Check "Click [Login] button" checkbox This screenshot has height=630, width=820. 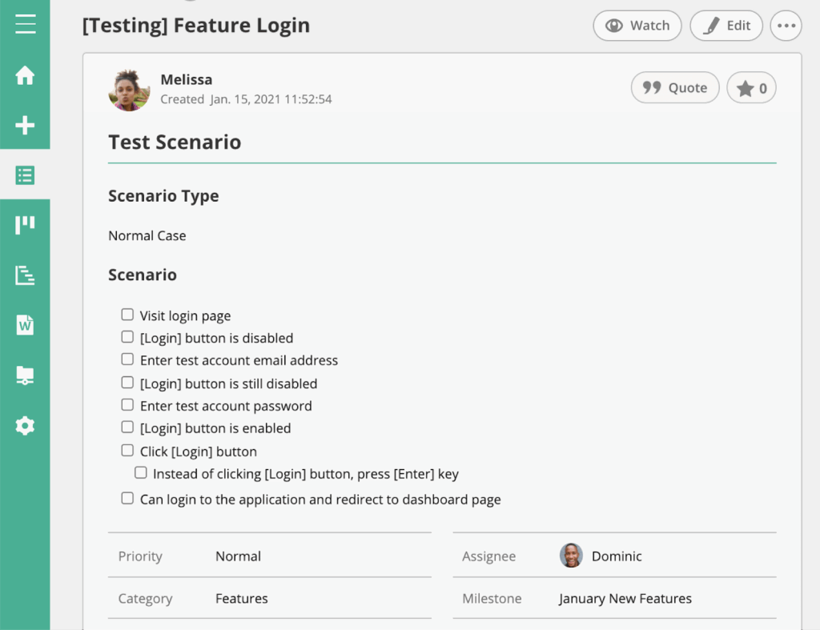(127, 451)
